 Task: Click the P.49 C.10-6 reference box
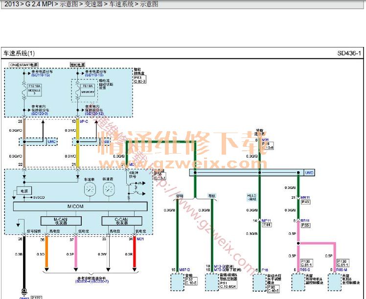(x=268, y=146)
